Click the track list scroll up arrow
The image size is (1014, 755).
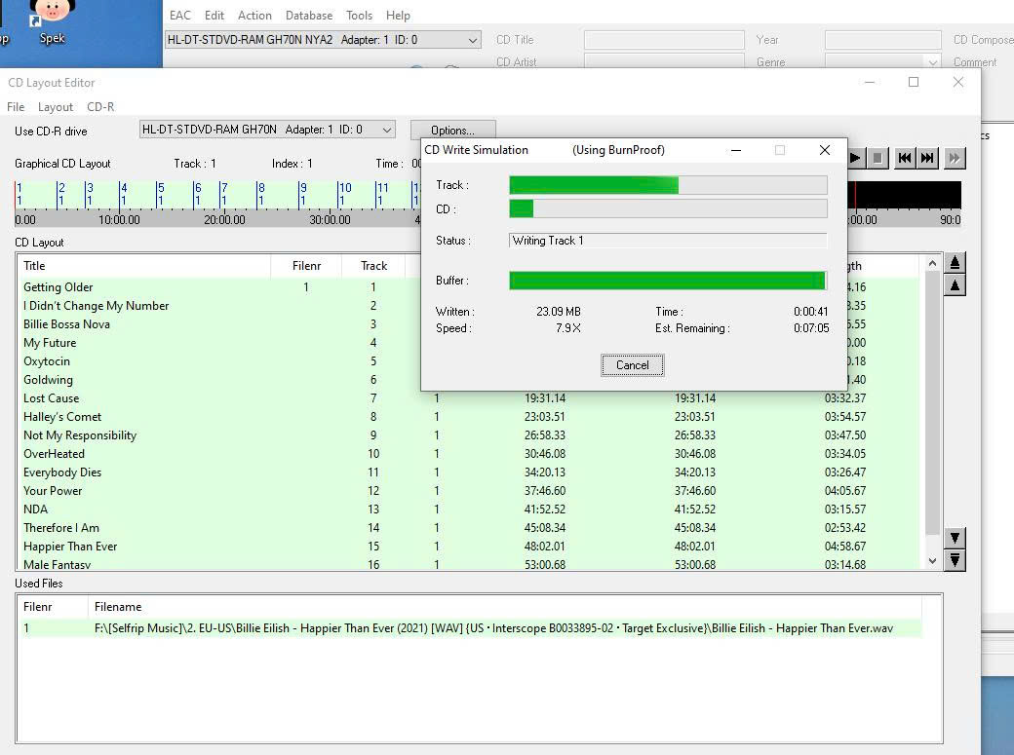(x=932, y=263)
